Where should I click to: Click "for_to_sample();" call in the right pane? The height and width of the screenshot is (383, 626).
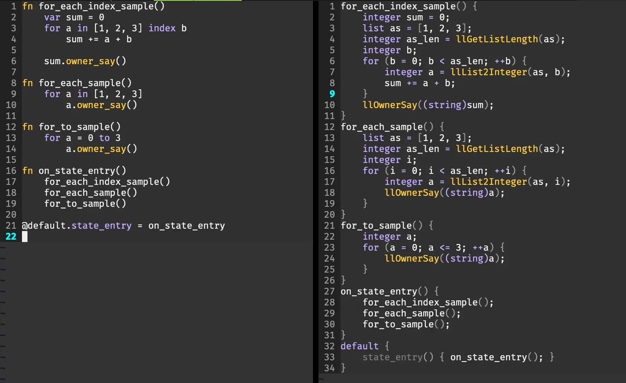(x=406, y=324)
